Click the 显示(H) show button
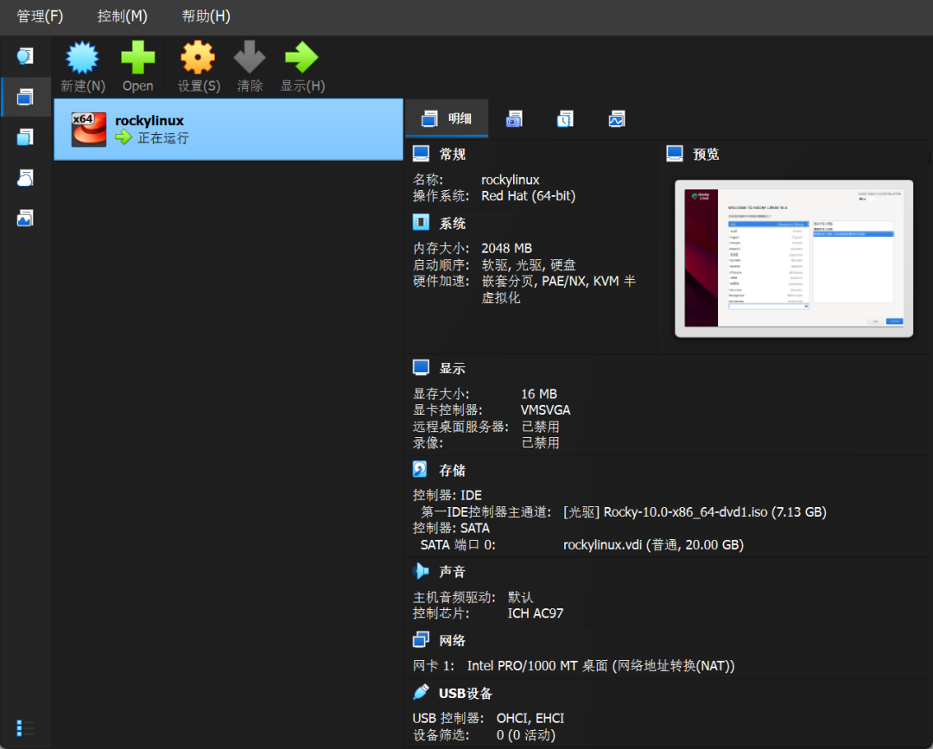Image resolution: width=933 pixels, height=749 pixels. [x=302, y=67]
